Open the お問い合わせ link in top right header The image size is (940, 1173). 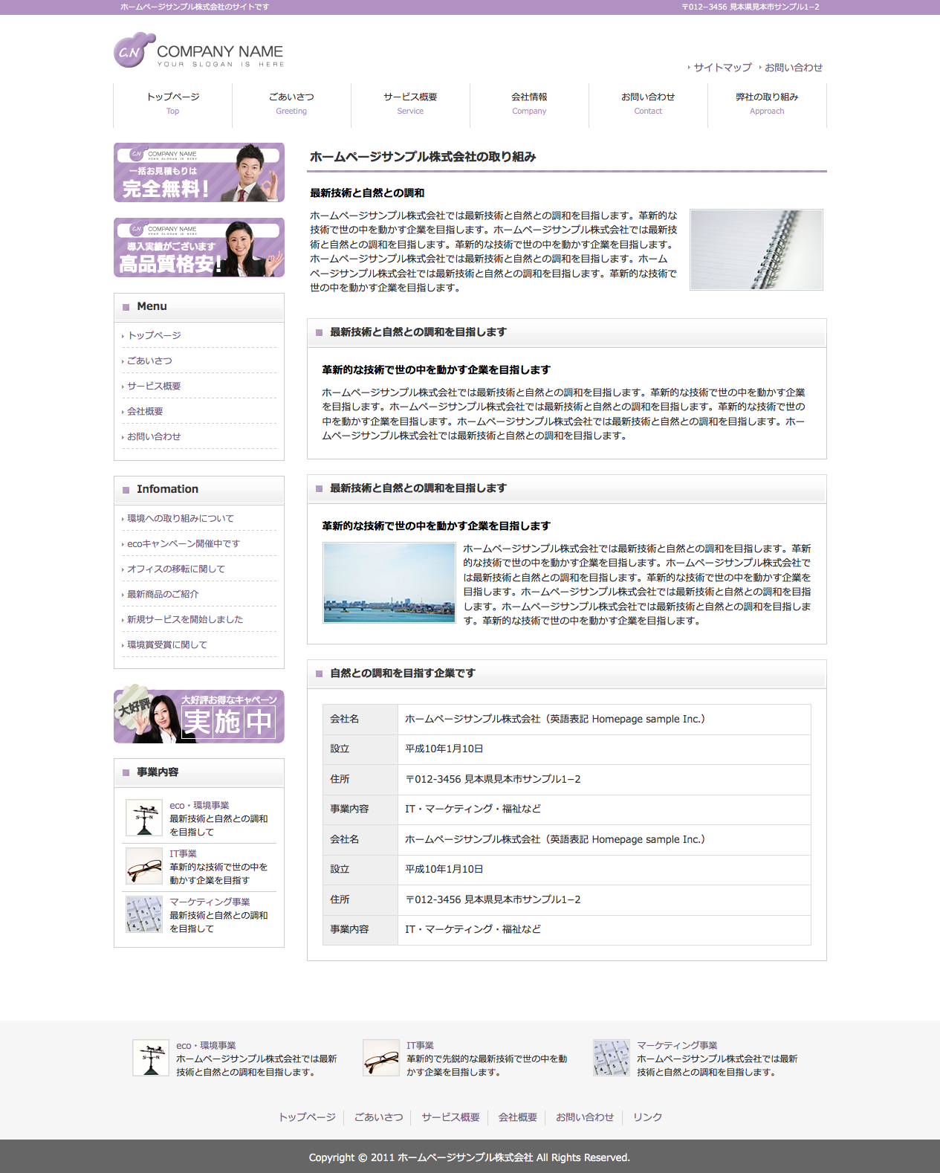pos(794,67)
